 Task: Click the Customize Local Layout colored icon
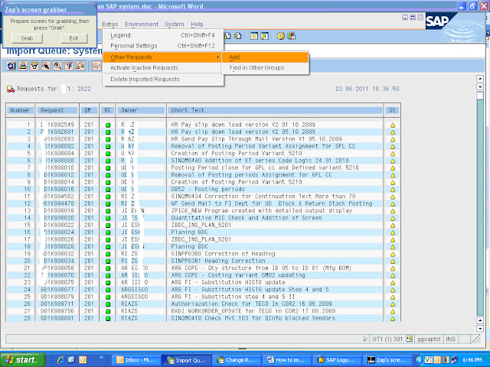(291, 36)
